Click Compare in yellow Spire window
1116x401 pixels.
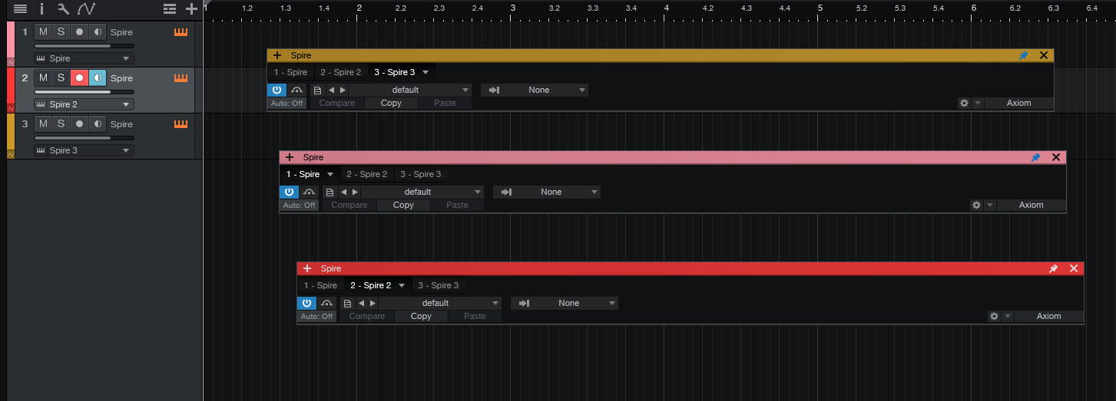coord(337,103)
